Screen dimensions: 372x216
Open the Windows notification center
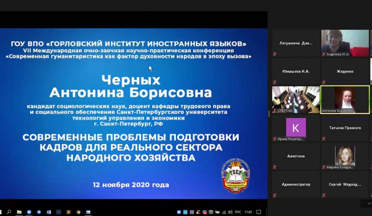[259, 212]
